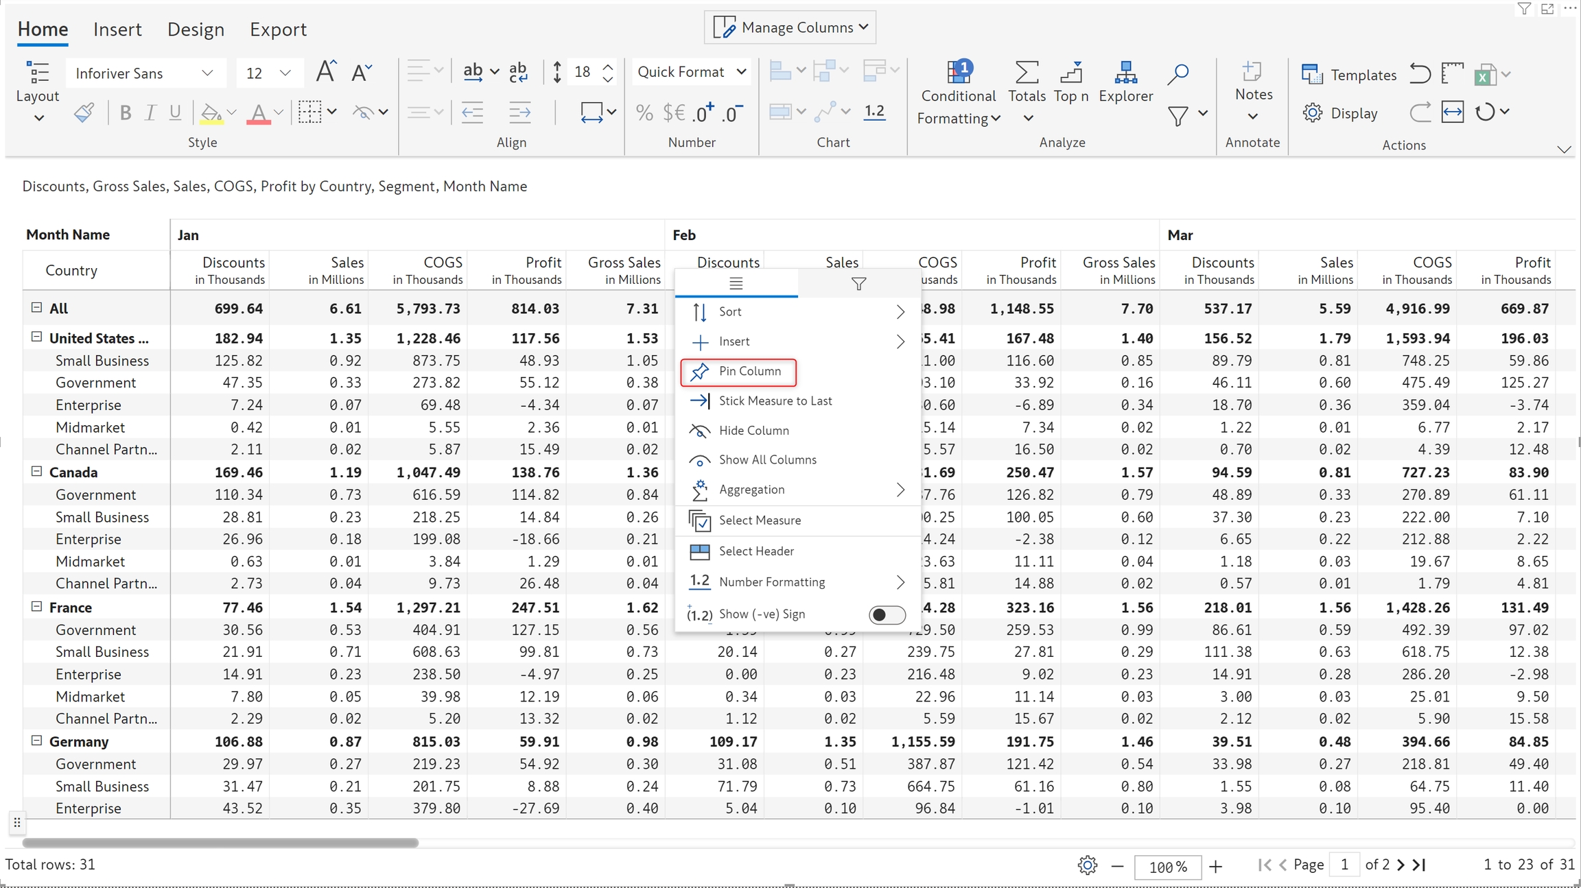Click the increase decimal places icon

[x=703, y=112]
